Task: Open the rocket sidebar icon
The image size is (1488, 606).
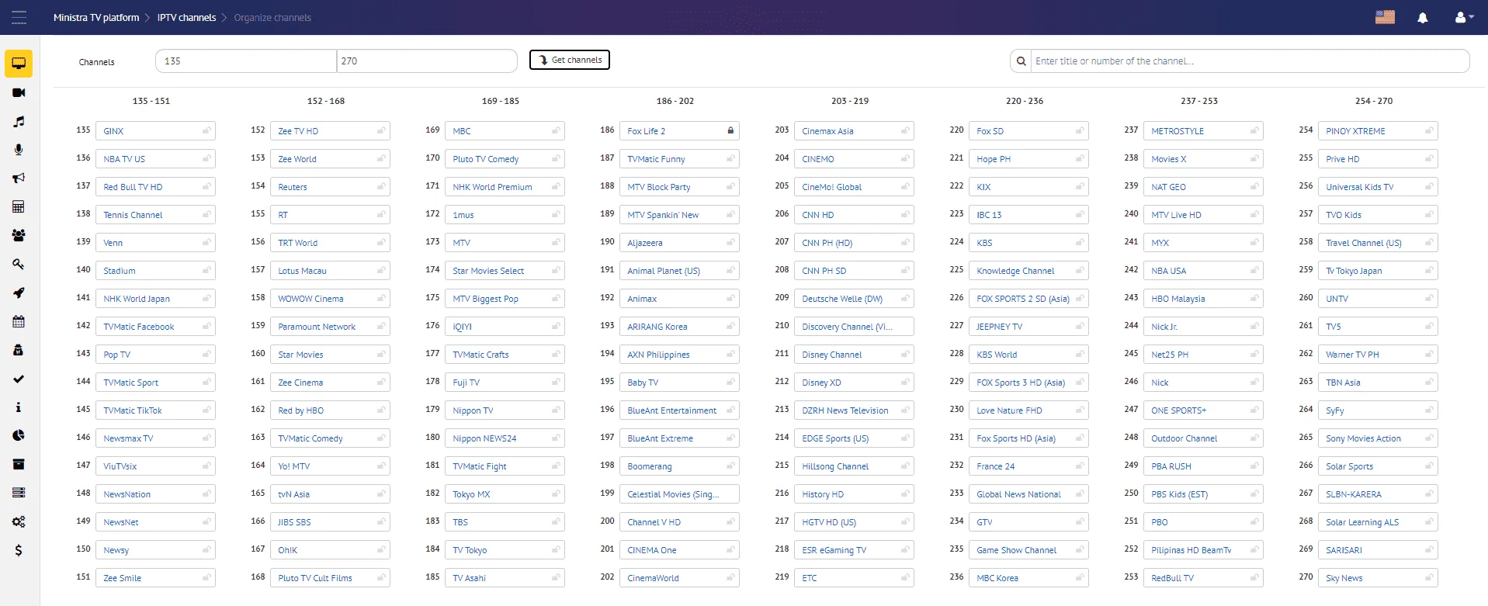Action: pyautogui.click(x=19, y=293)
